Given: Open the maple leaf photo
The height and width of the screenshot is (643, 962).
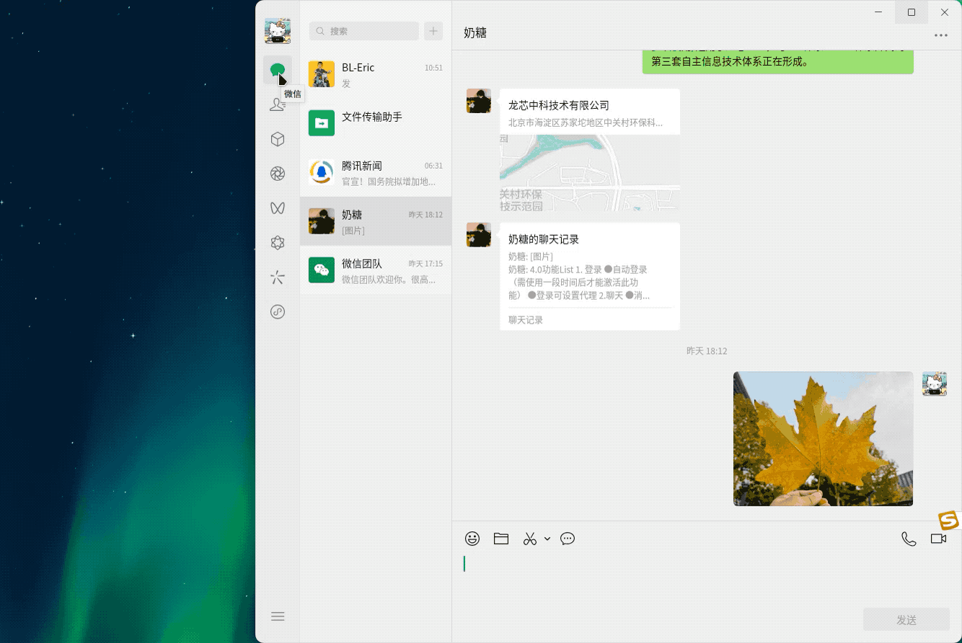Looking at the screenshot, I should [x=823, y=438].
